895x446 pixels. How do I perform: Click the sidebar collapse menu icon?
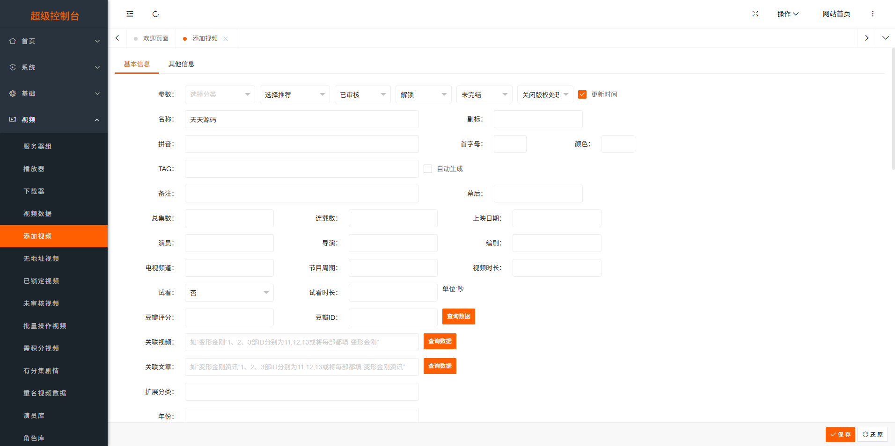pyautogui.click(x=130, y=14)
